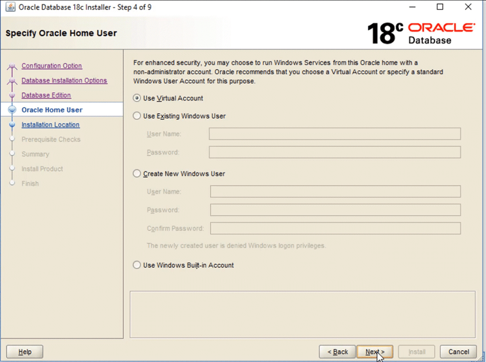Click the Installation Location step bullet icon
Image resolution: width=486 pixels, height=362 pixels.
pos(12,125)
